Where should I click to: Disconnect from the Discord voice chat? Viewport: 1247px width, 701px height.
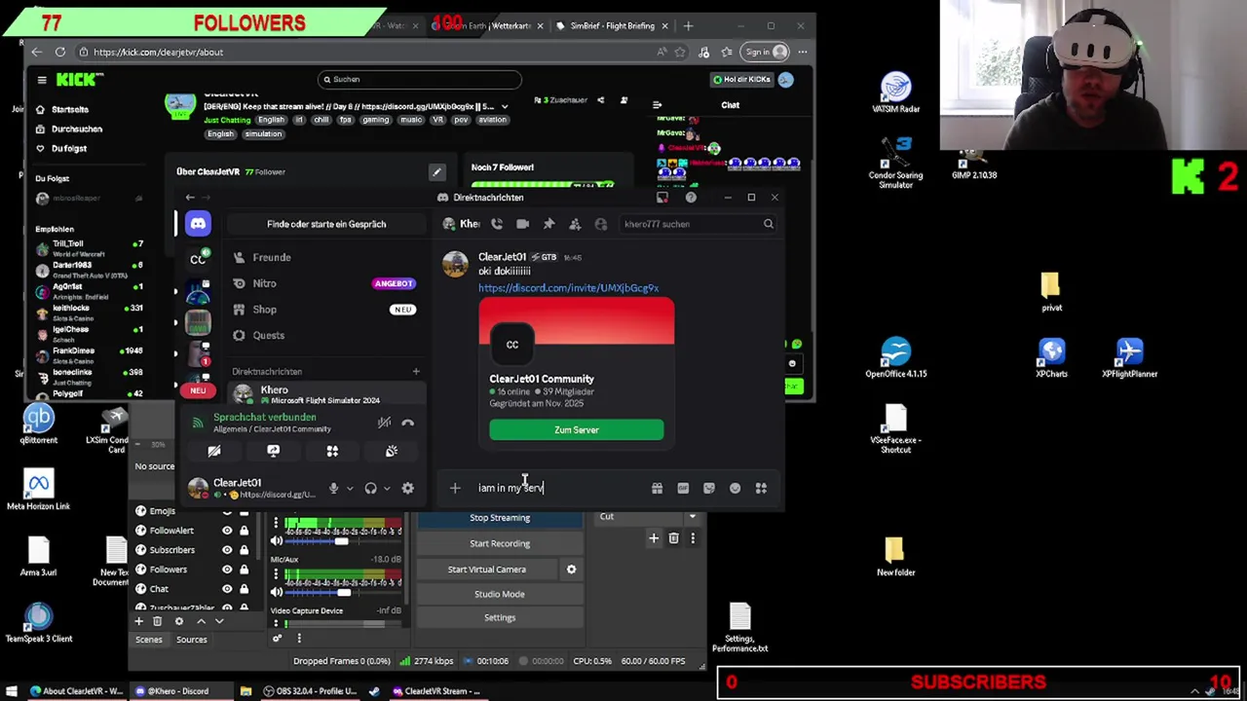coord(408,423)
